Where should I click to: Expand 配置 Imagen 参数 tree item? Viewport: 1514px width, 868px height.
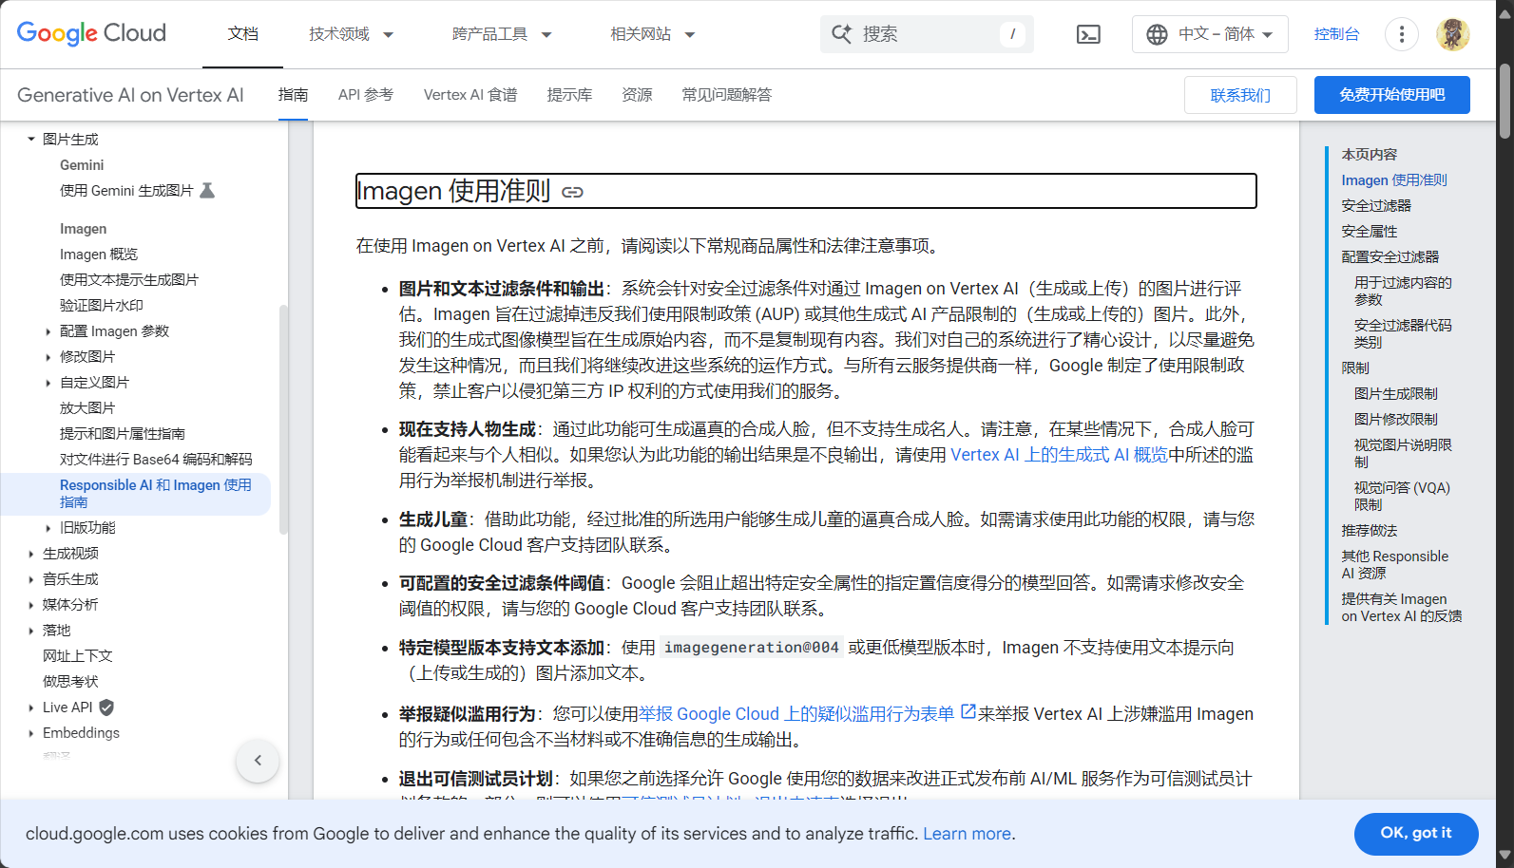click(48, 331)
